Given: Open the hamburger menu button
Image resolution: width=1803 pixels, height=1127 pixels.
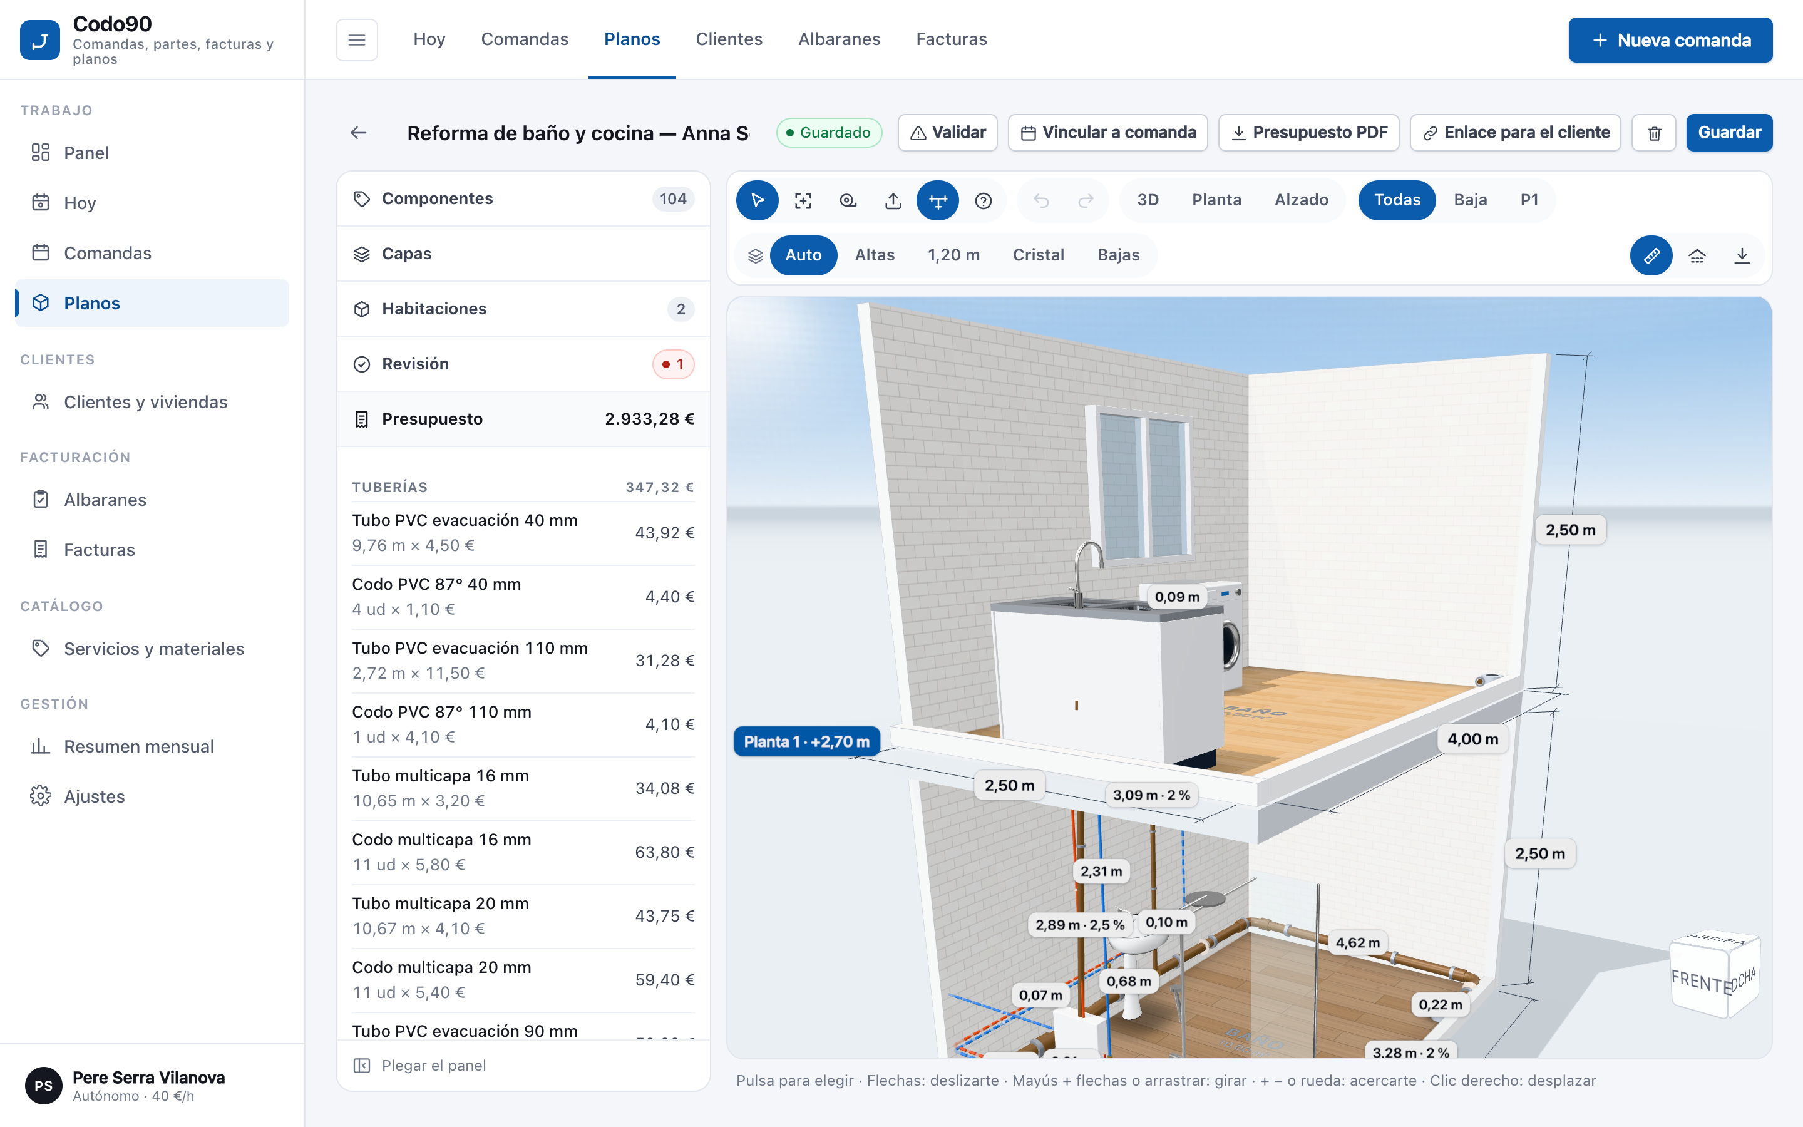Looking at the screenshot, I should coord(357,39).
